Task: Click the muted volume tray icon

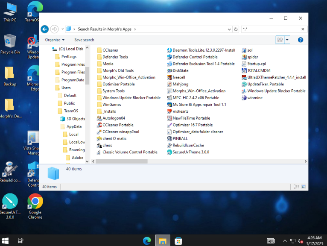Action: coord(300,241)
